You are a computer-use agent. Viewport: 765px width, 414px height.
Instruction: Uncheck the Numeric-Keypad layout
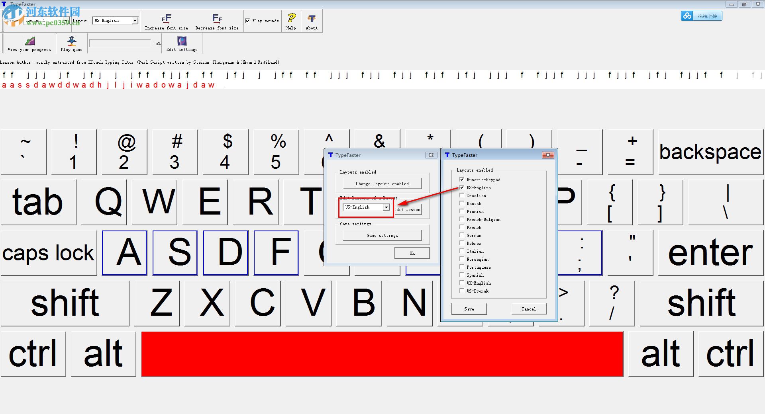462,179
